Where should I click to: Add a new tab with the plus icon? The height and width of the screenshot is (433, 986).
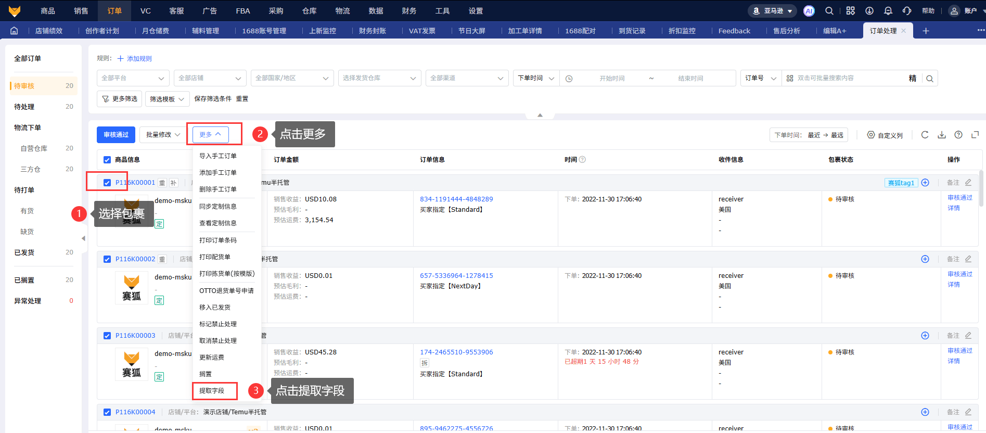coord(926,31)
